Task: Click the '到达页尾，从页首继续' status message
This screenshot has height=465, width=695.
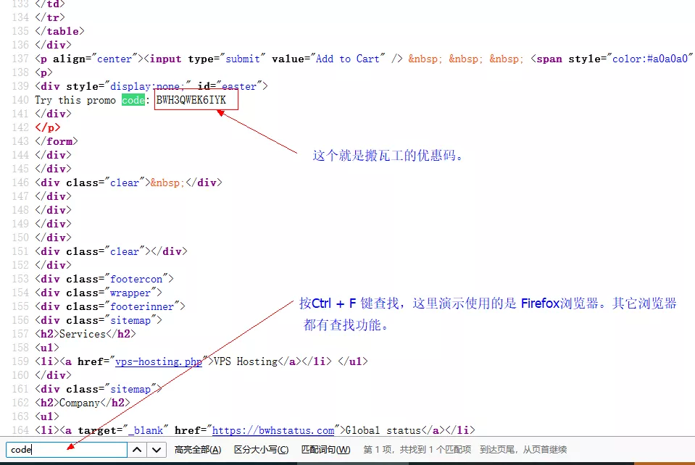Action: tap(523, 450)
